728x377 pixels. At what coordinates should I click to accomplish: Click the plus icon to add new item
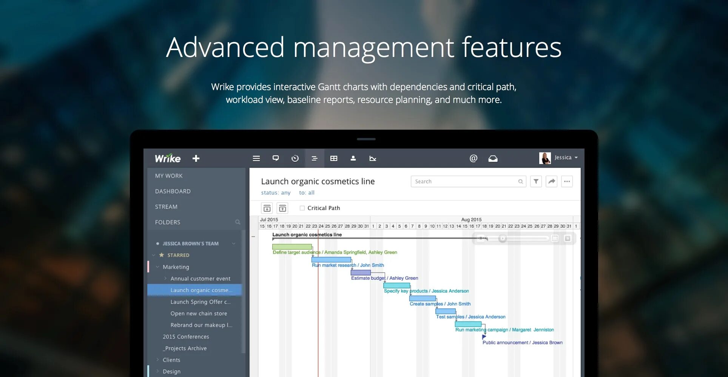[x=196, y=158]
